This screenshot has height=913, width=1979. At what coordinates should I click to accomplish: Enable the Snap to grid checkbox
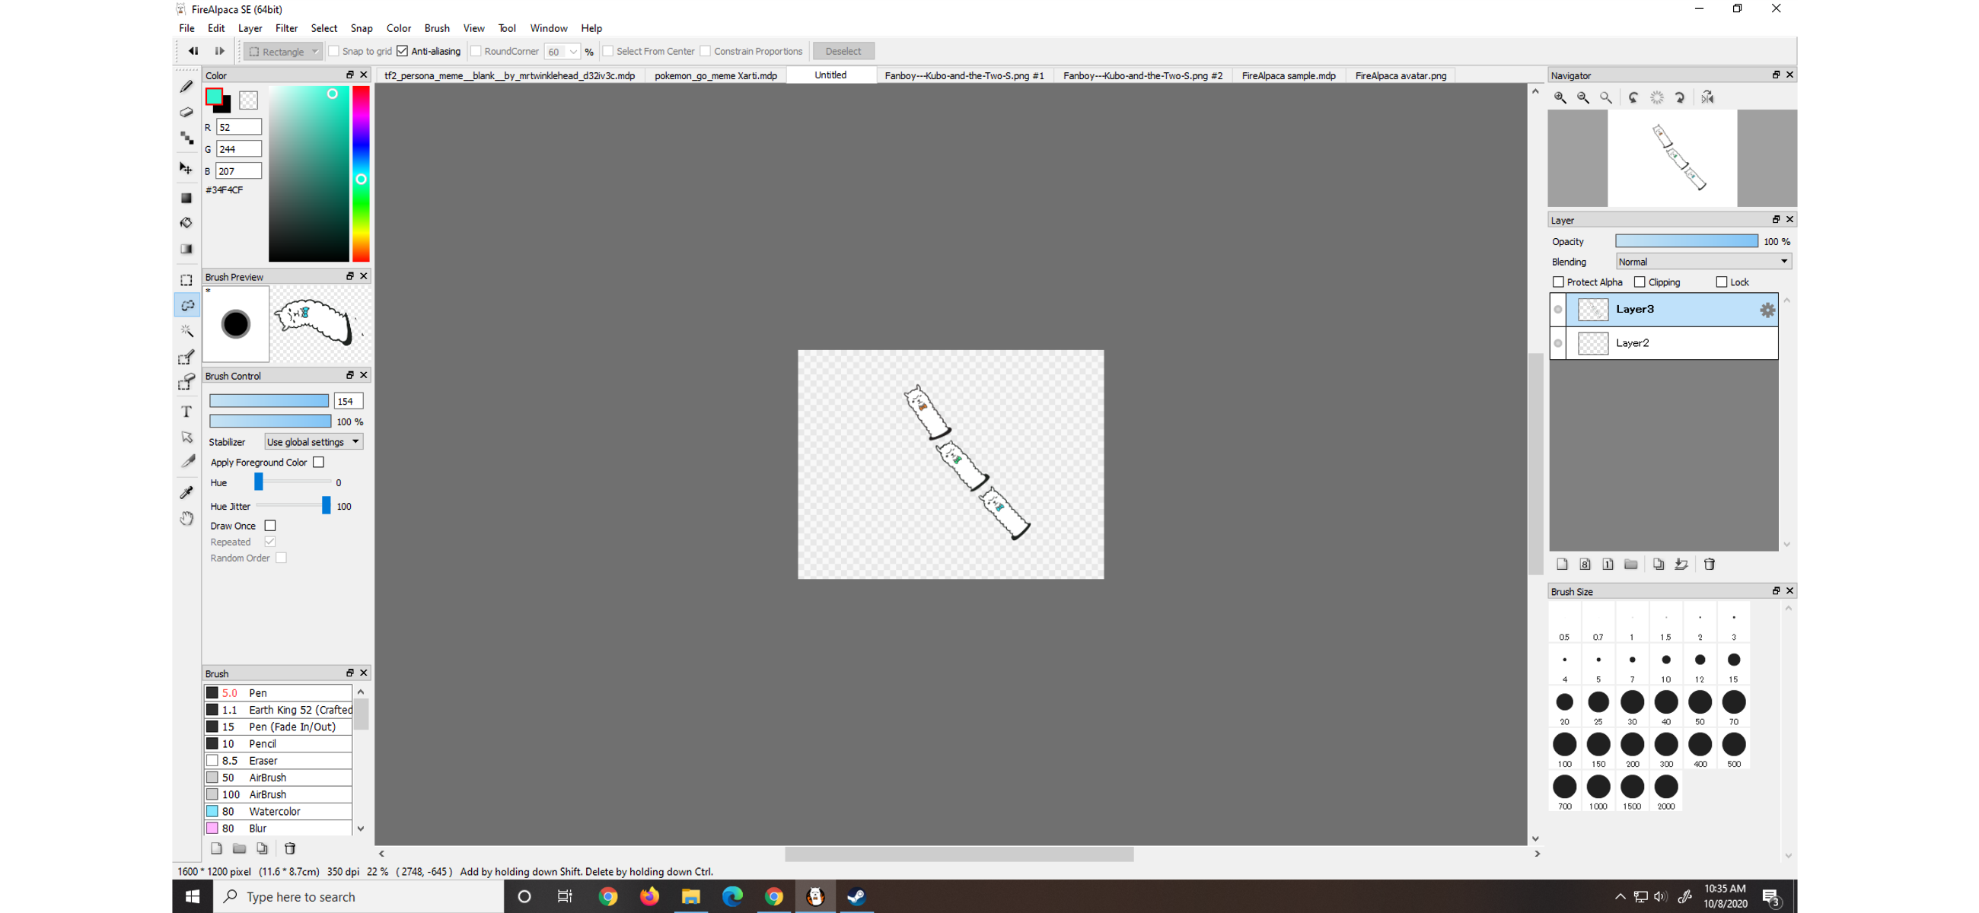coord(334,52)
